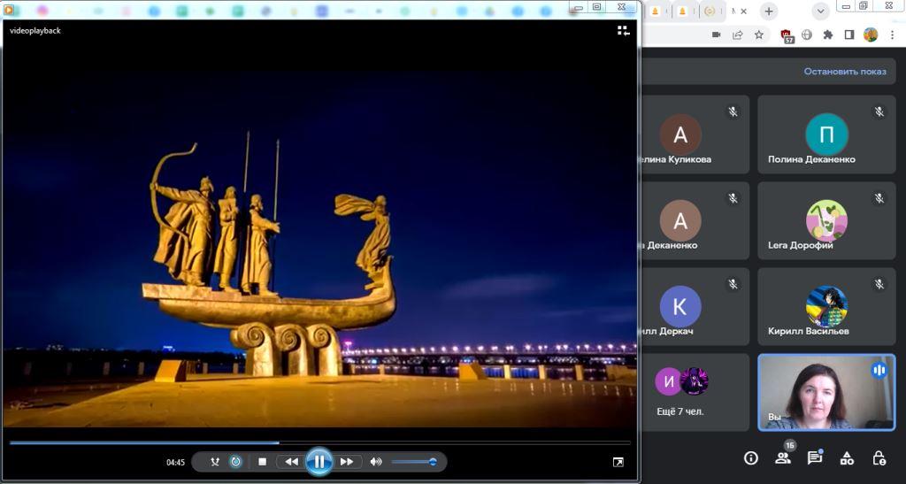Click 'Остановить показ' to stop presenting

tap(845, 71)
